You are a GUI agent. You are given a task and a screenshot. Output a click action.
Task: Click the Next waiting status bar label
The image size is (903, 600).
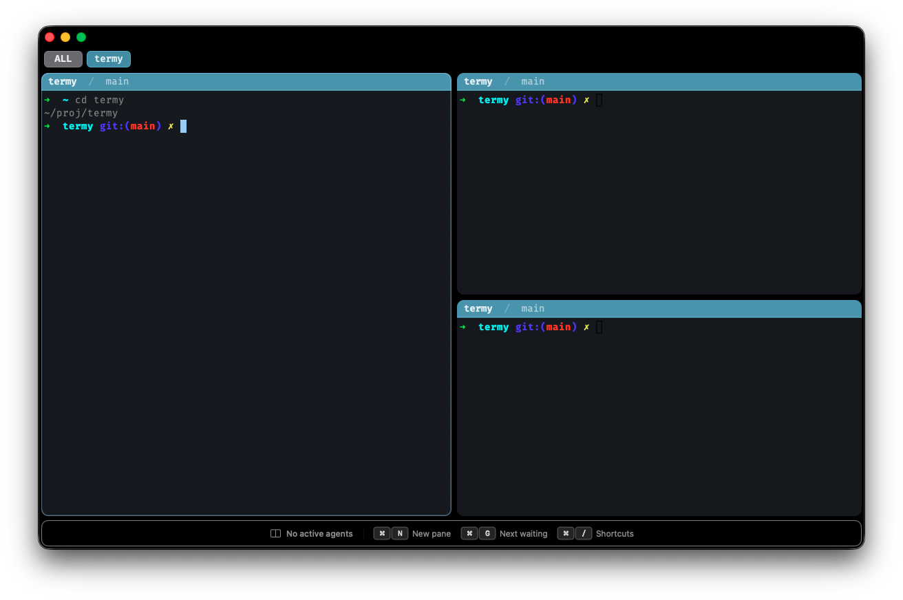[524, 533]
